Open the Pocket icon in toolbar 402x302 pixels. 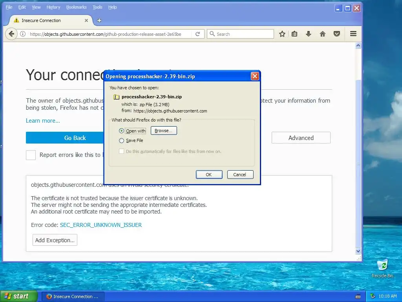point(336,34)
